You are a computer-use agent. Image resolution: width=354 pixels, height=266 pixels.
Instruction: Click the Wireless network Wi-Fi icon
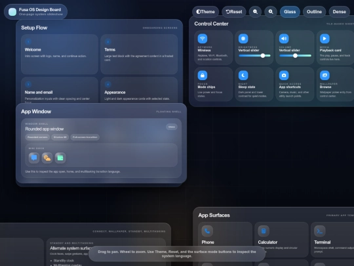tap(203, 39)
